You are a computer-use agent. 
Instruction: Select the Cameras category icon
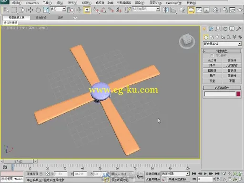click(x=223, y=37)
